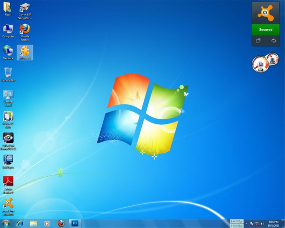Image resolution: width=285 pixels, height=228 pixels.
Task: Select the Control Panel desktop icon
Action: coord(8,98)
